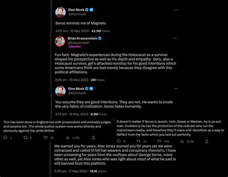228x177 pixels.
Task: Click reply icon on the England prosecutors tweet
Action: coord(5,138)
